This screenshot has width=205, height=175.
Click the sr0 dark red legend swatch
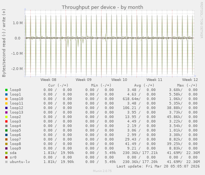coord(6,157)
